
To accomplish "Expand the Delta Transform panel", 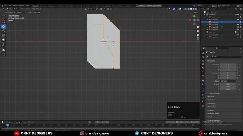I will [215, 93].
